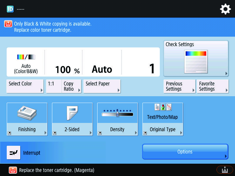
Task: Open the Options menu
Action: point(185,152)
